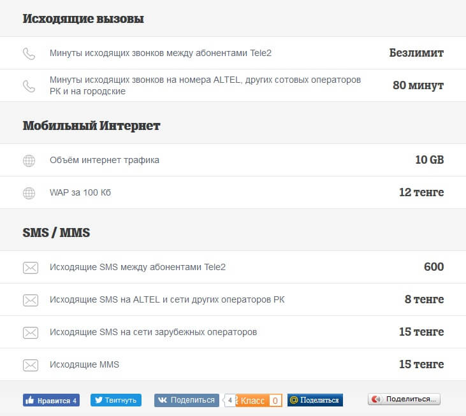Share on VK with Поделиться button

[x=187, y=400]
